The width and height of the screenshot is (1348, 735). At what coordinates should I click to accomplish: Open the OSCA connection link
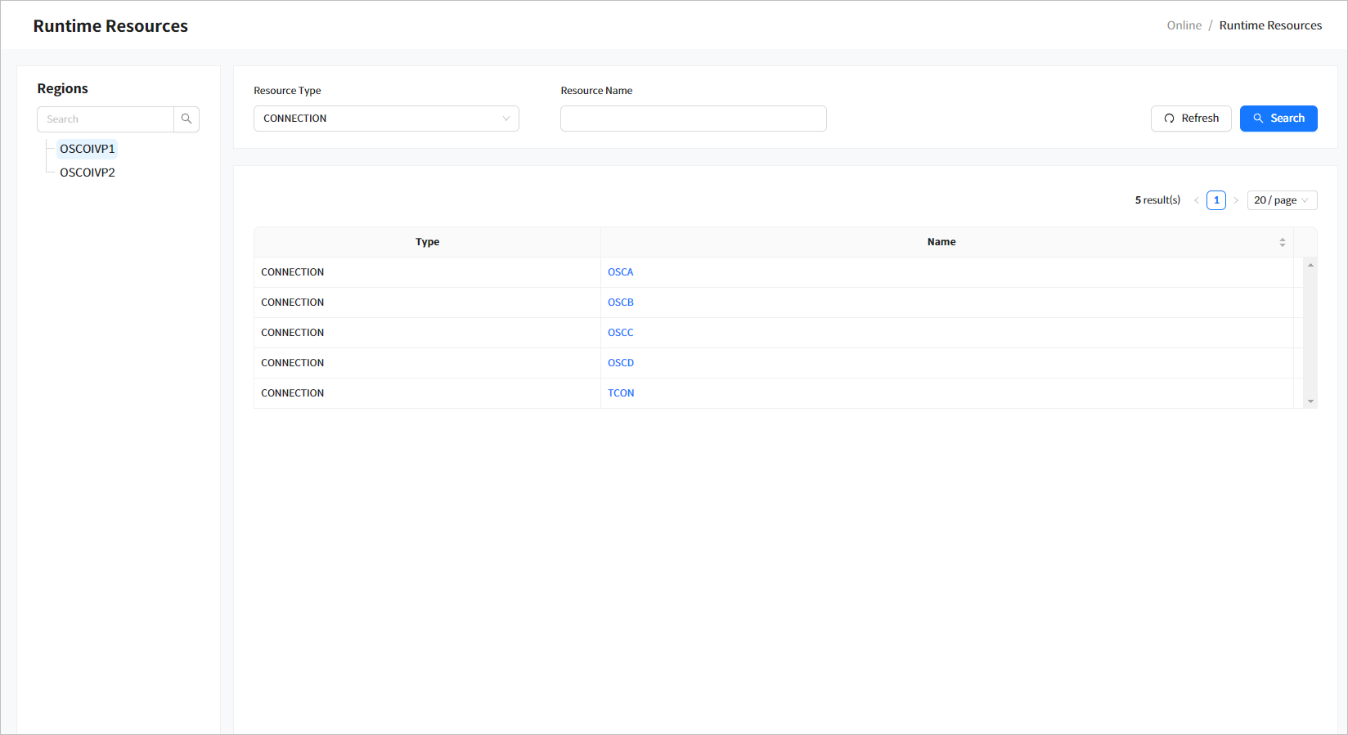pos(620,272)
